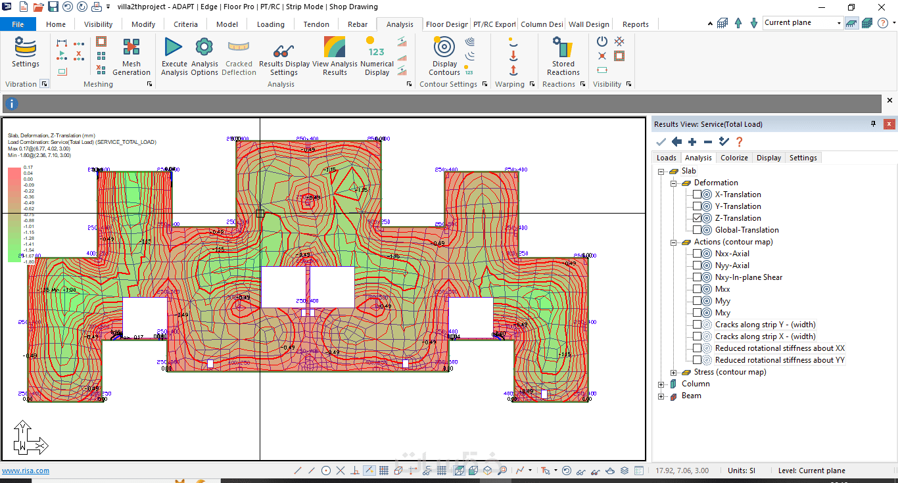898x483 pixels.
Task: Switch to Settings tab in Results View
Action: [x=803, y=158]
